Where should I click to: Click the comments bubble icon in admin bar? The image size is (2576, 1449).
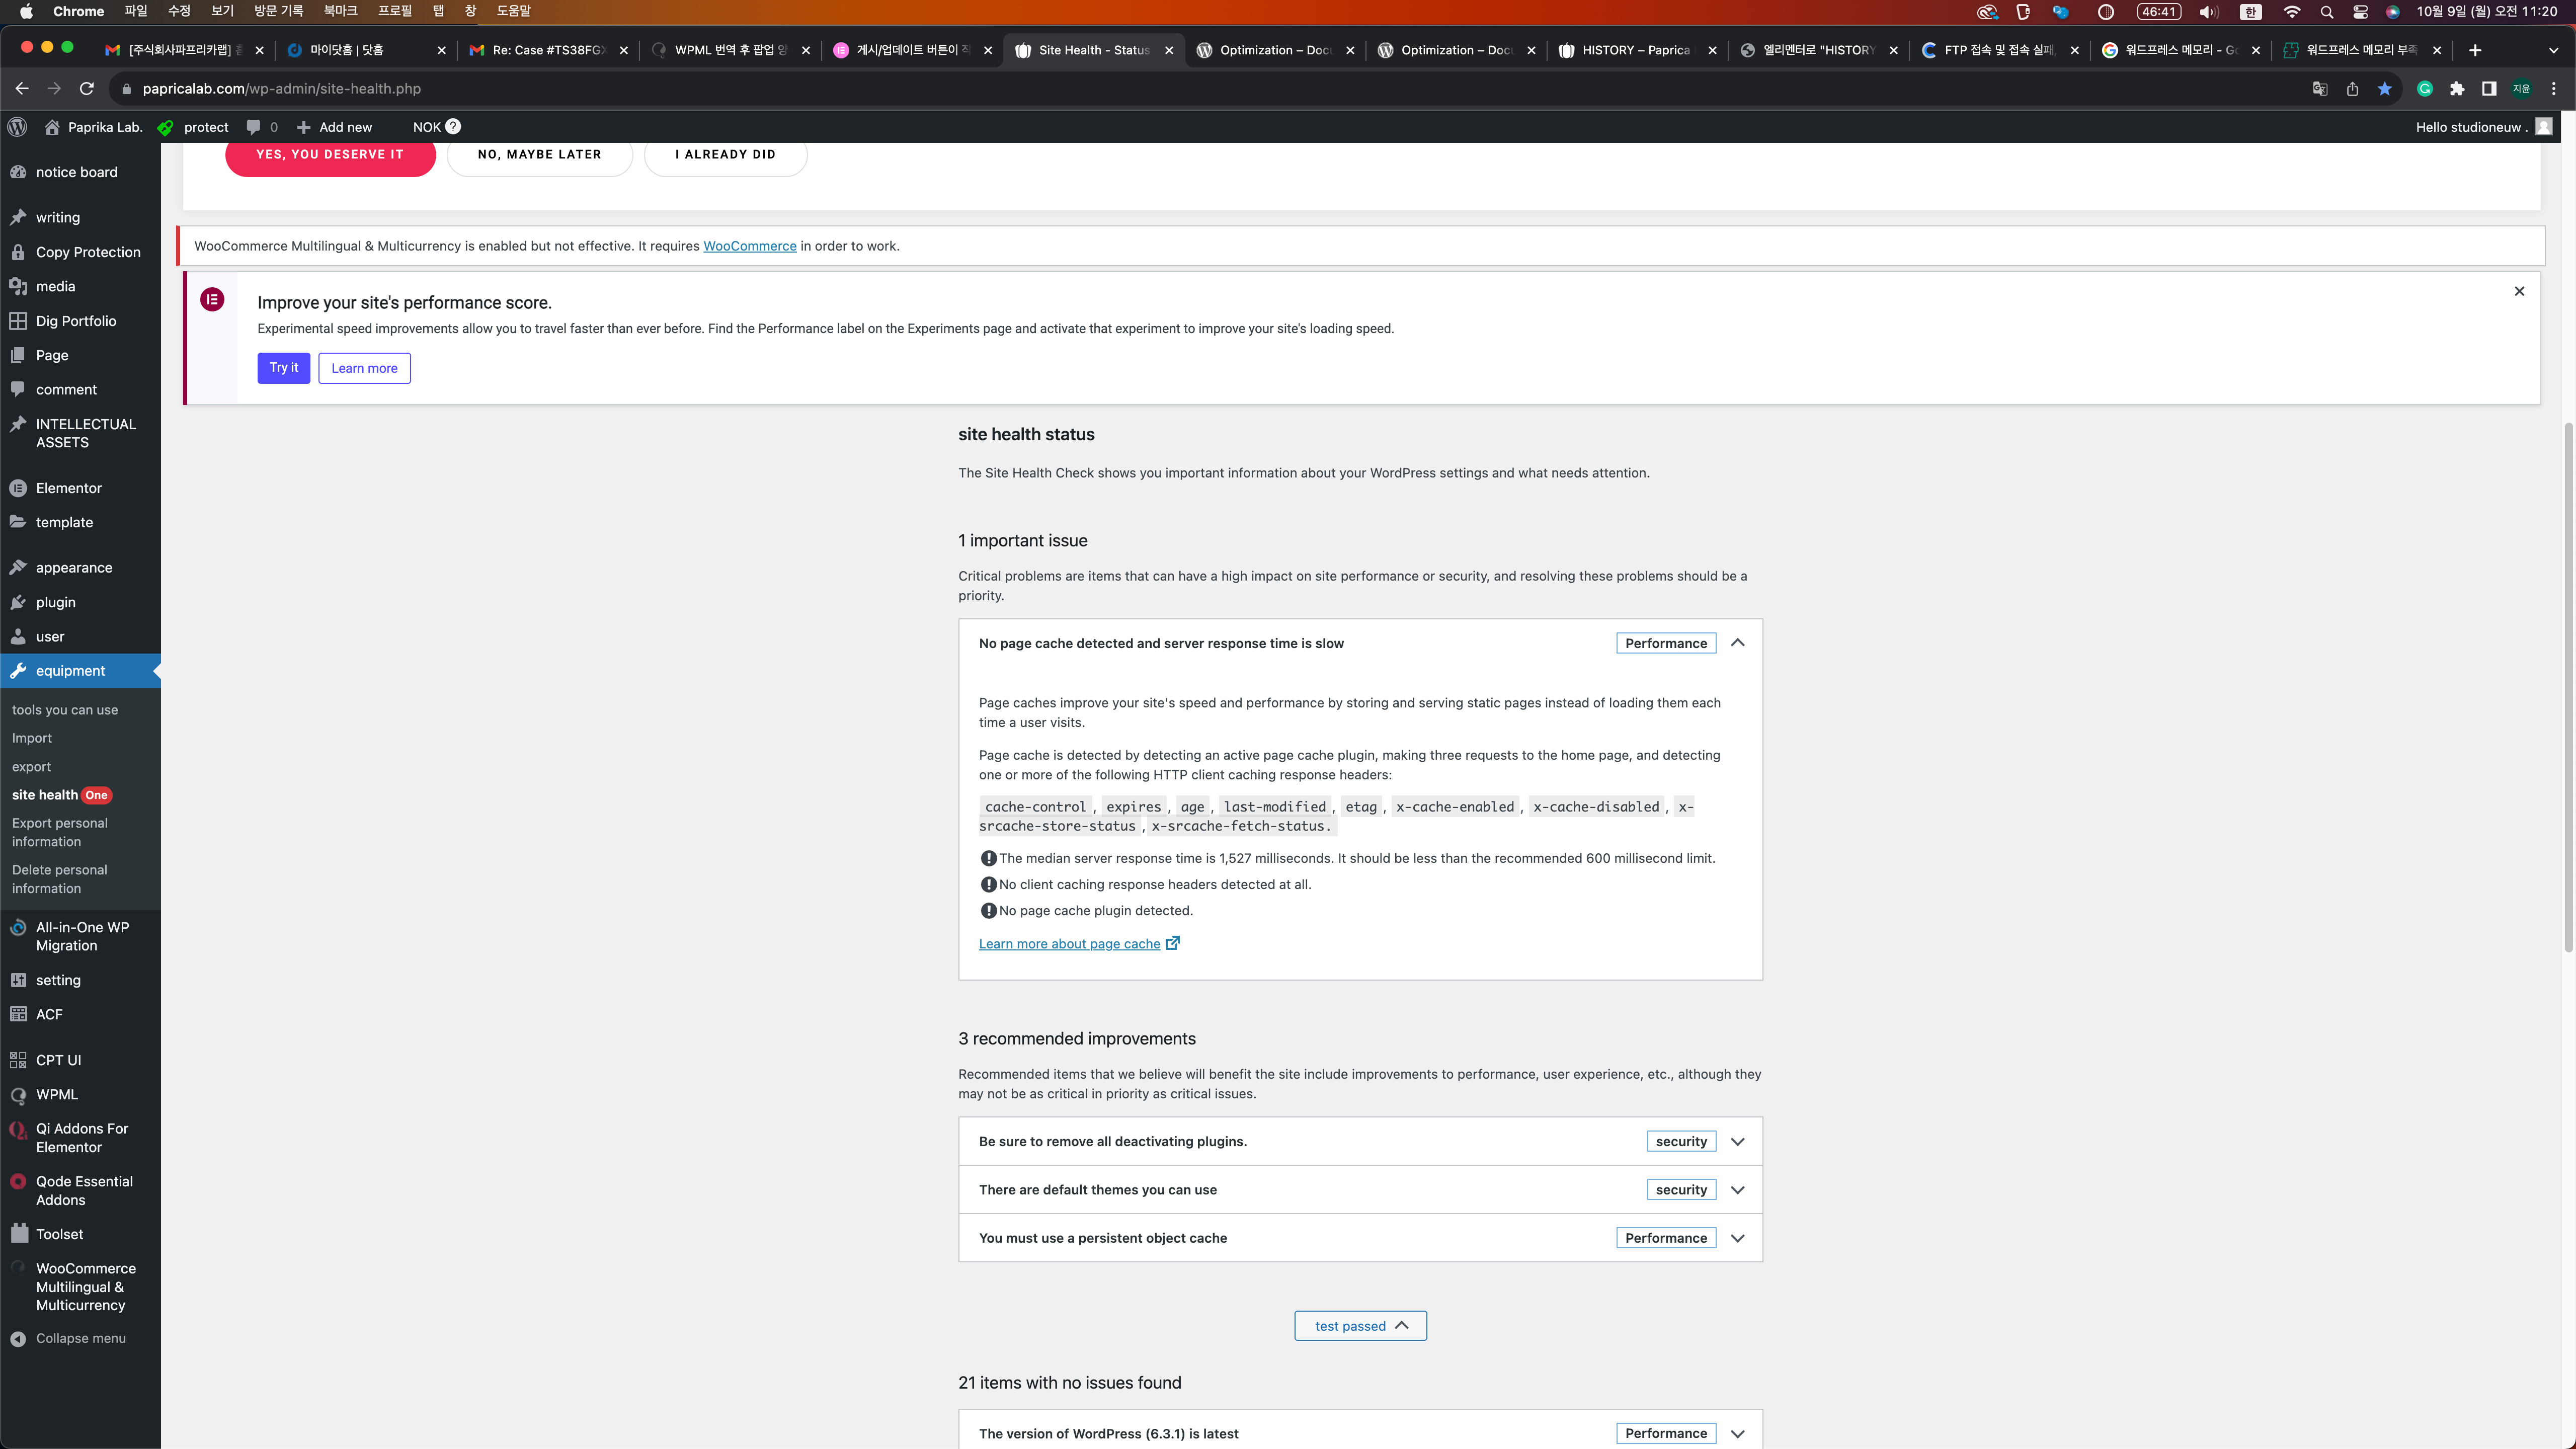point(253,127)
